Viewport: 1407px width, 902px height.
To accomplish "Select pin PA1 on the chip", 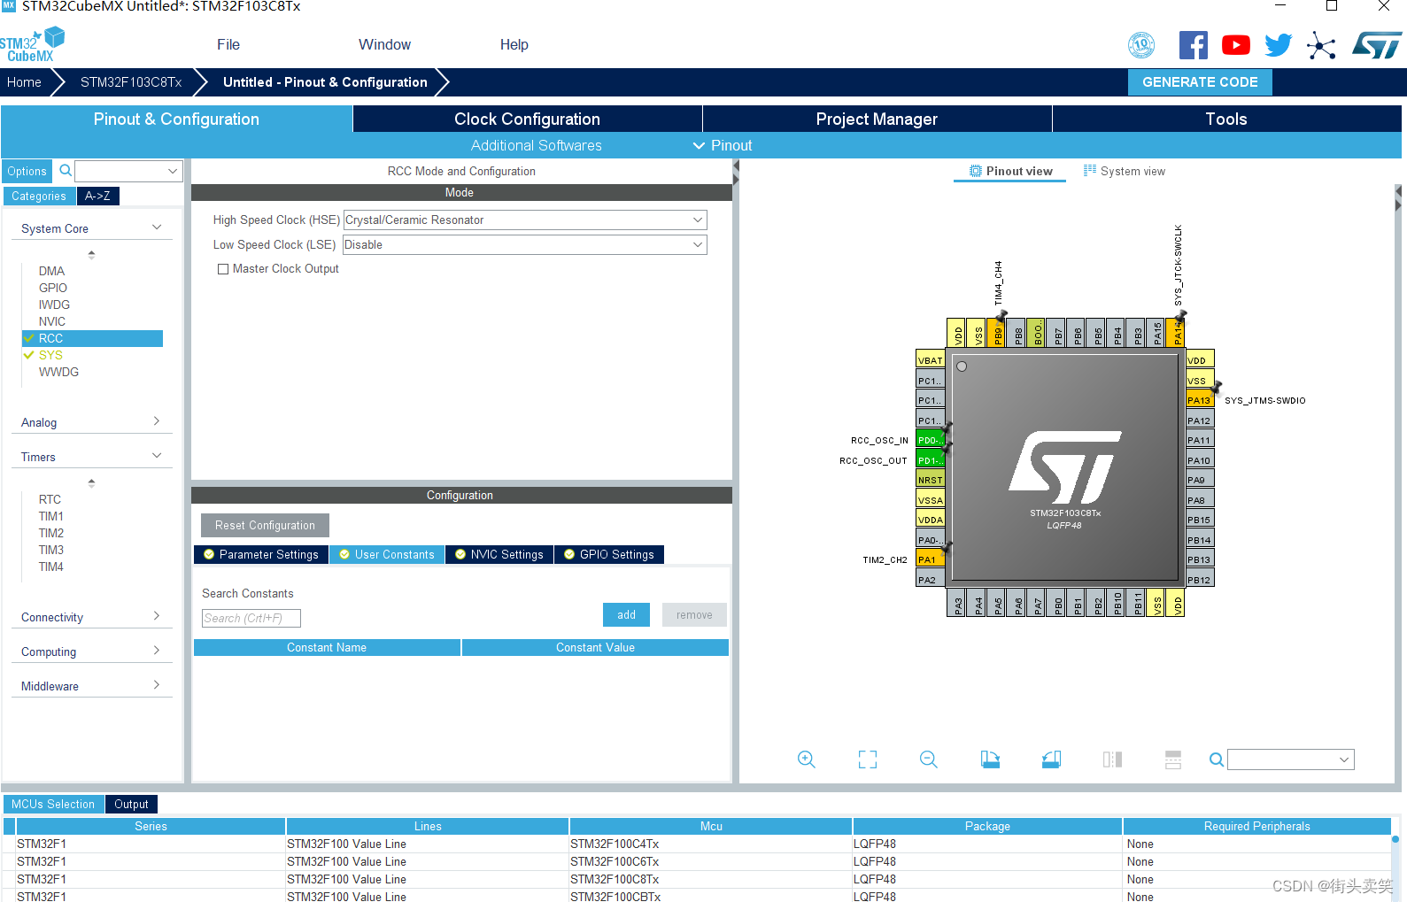I will 930,559.
